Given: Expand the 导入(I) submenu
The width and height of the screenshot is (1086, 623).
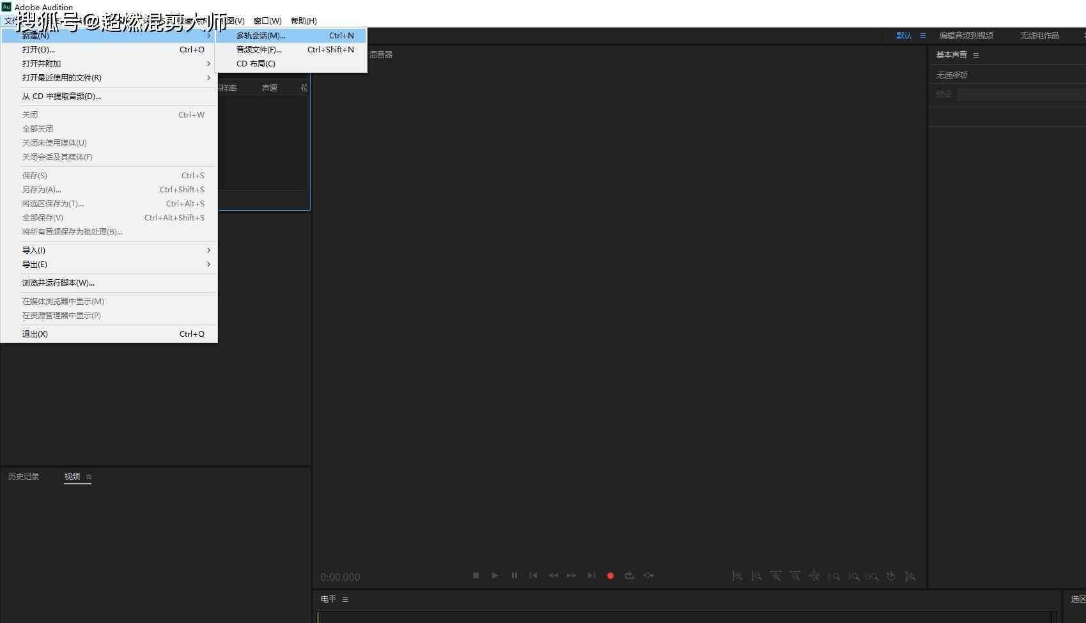Looking at the screenshot, I should click(x=109, y=250).
